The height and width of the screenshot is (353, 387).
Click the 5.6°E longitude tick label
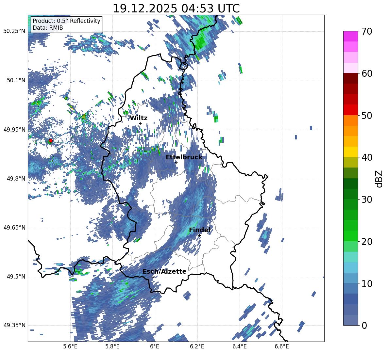click(70, 346)
